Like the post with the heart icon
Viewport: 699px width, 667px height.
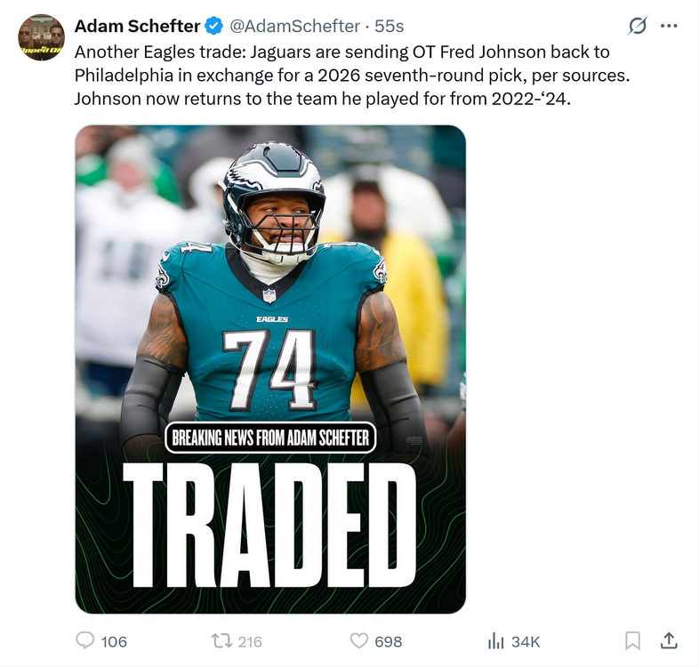[x=359, y=640]
